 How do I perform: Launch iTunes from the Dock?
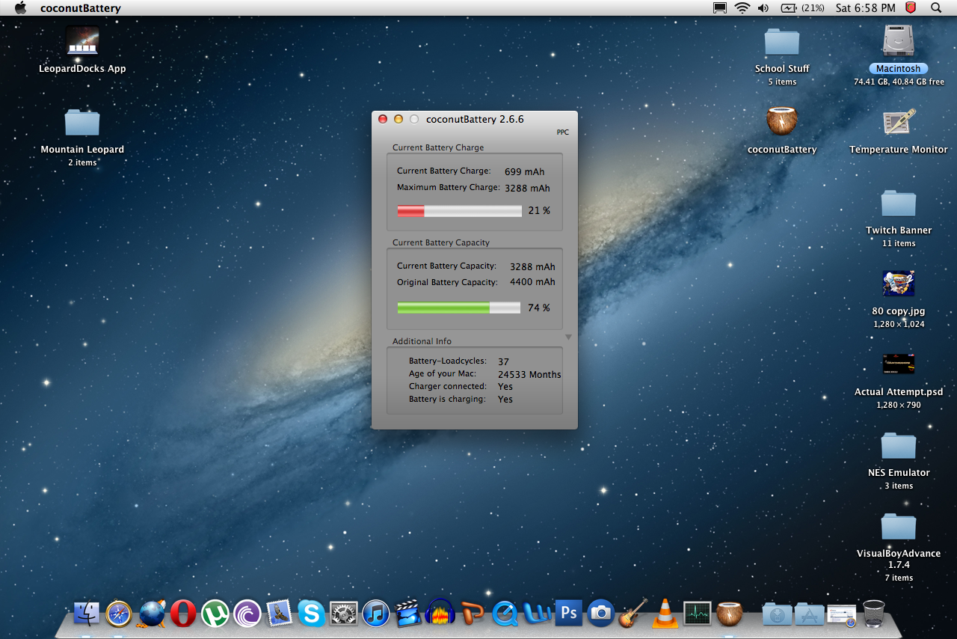376,613
